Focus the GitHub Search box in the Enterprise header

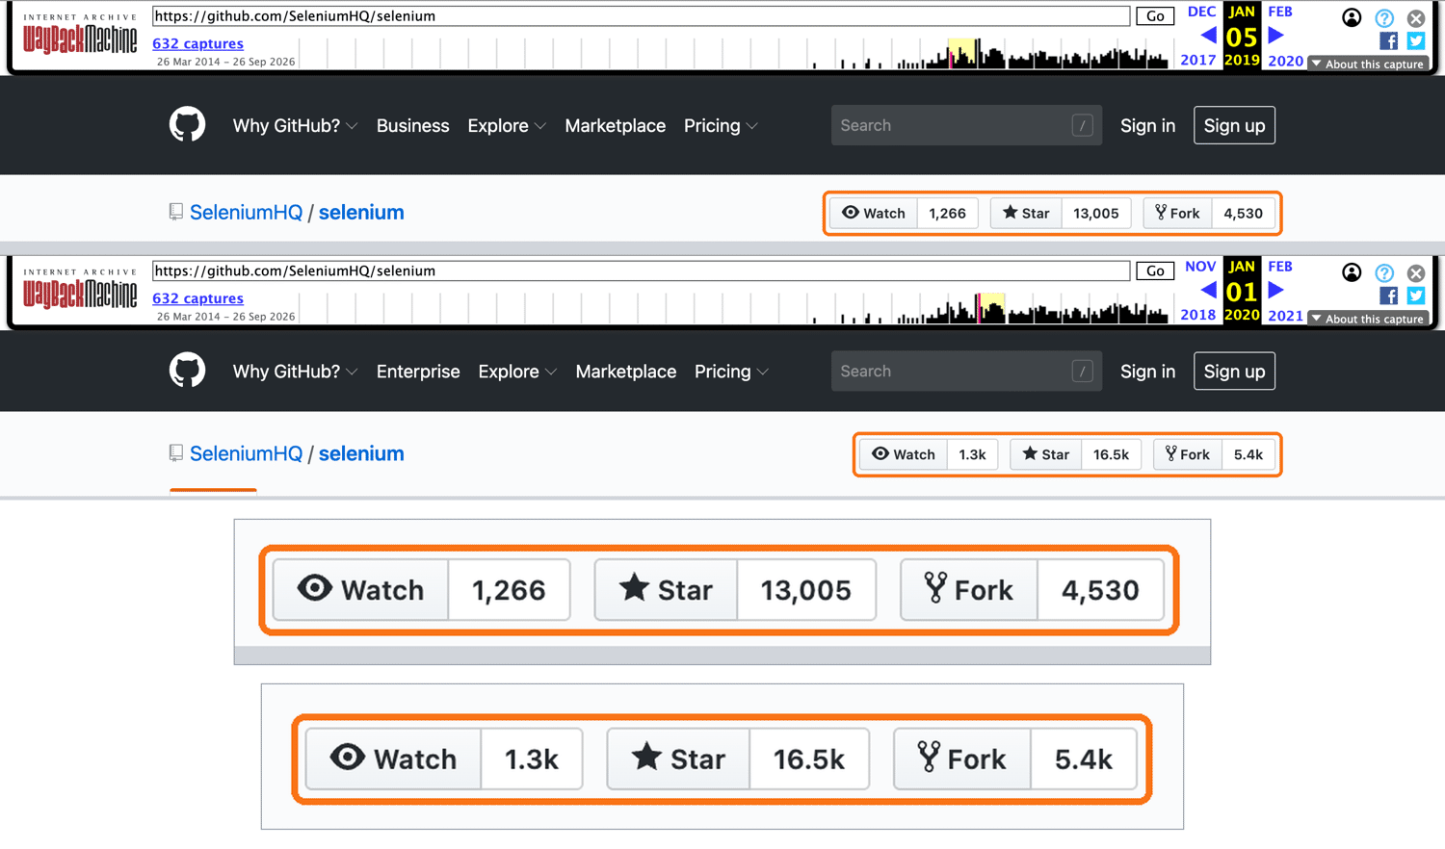point(966,371)
